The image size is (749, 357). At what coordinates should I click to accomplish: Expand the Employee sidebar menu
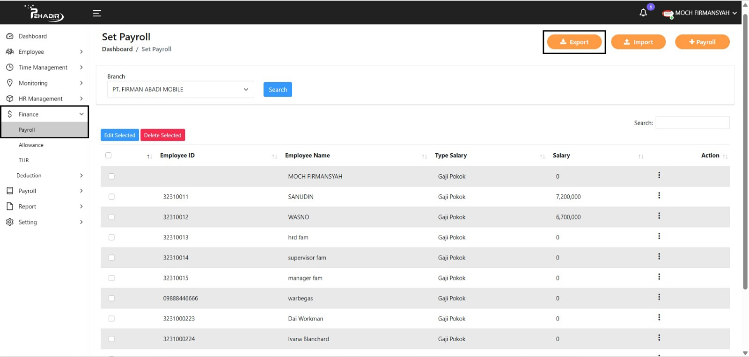coord(44,52)
